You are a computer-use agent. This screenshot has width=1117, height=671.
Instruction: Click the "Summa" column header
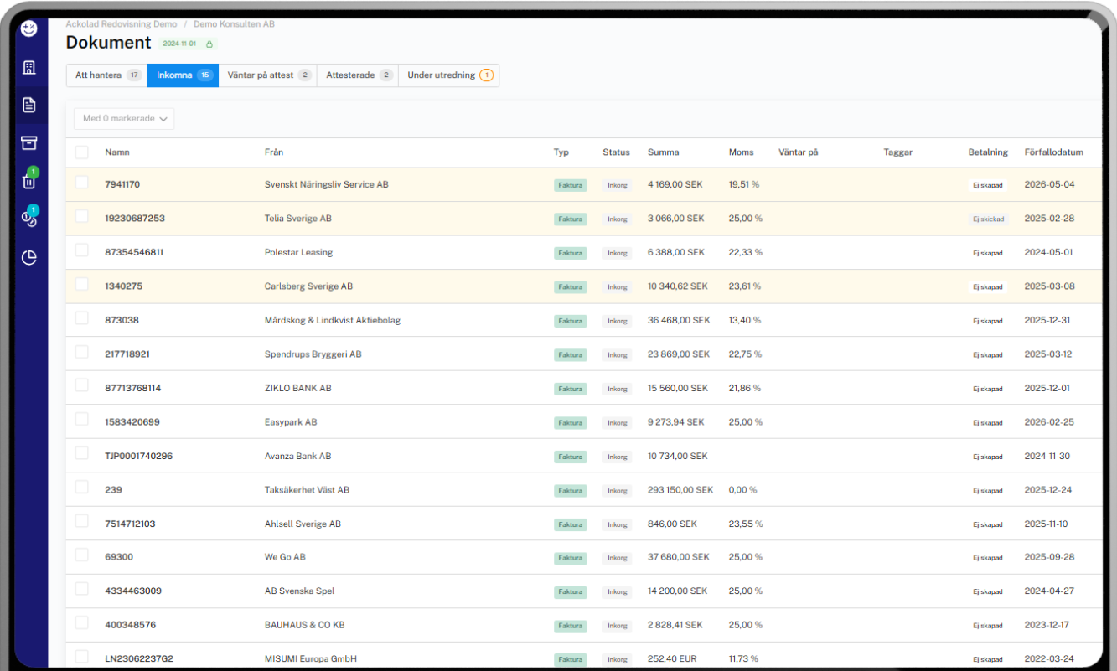click(x=664, y=152)
